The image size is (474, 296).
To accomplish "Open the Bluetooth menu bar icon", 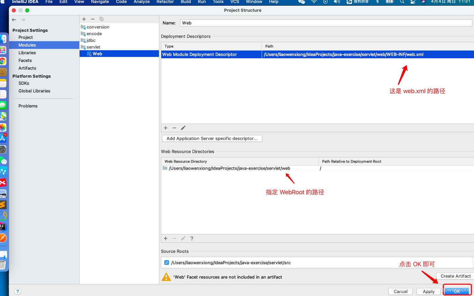I will pyautogui.click(x=378, y=2).
